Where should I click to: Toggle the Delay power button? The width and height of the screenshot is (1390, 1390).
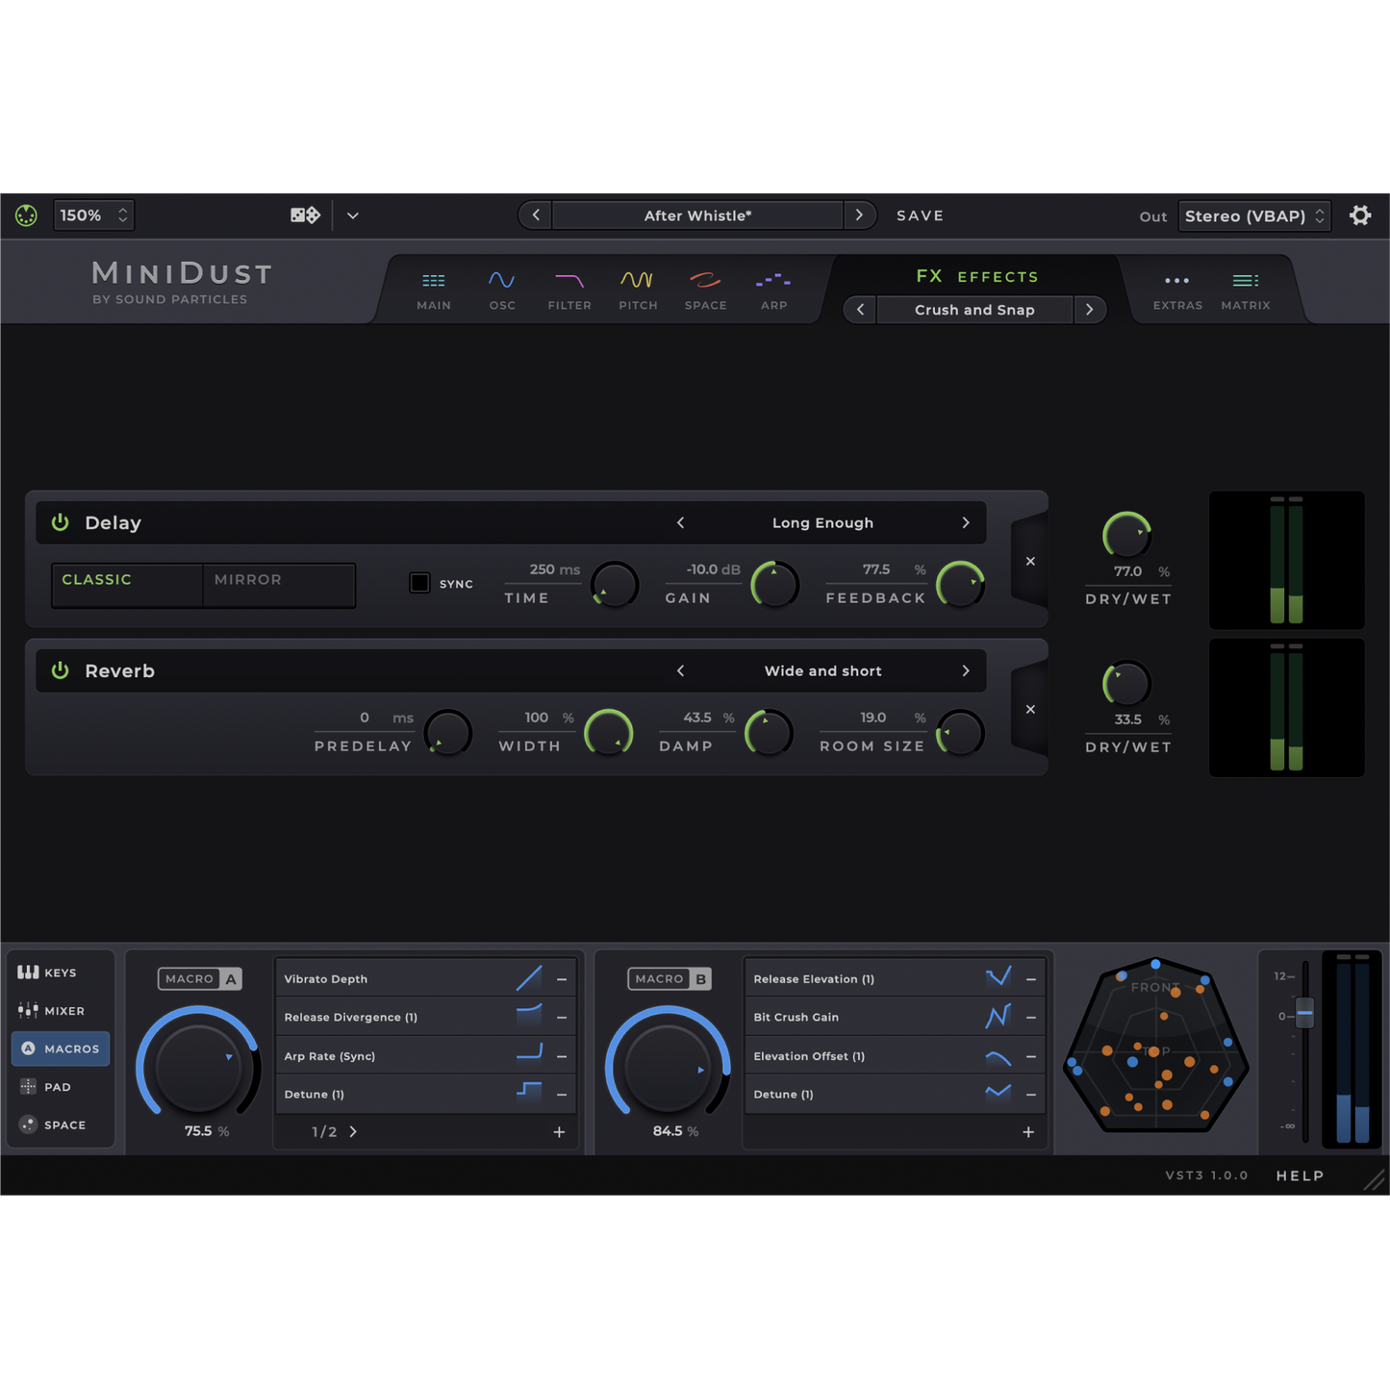pyautogui.click(x=61, y=522)
